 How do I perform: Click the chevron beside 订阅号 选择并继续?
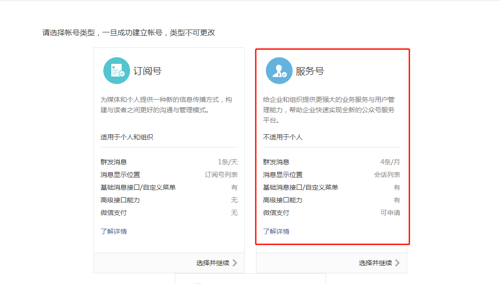coord(235,263)
